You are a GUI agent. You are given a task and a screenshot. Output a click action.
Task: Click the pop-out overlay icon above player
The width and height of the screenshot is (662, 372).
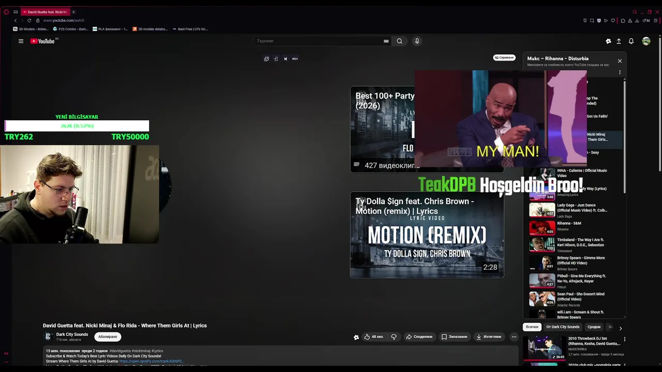pyautogui.click(x=266, y=59)
